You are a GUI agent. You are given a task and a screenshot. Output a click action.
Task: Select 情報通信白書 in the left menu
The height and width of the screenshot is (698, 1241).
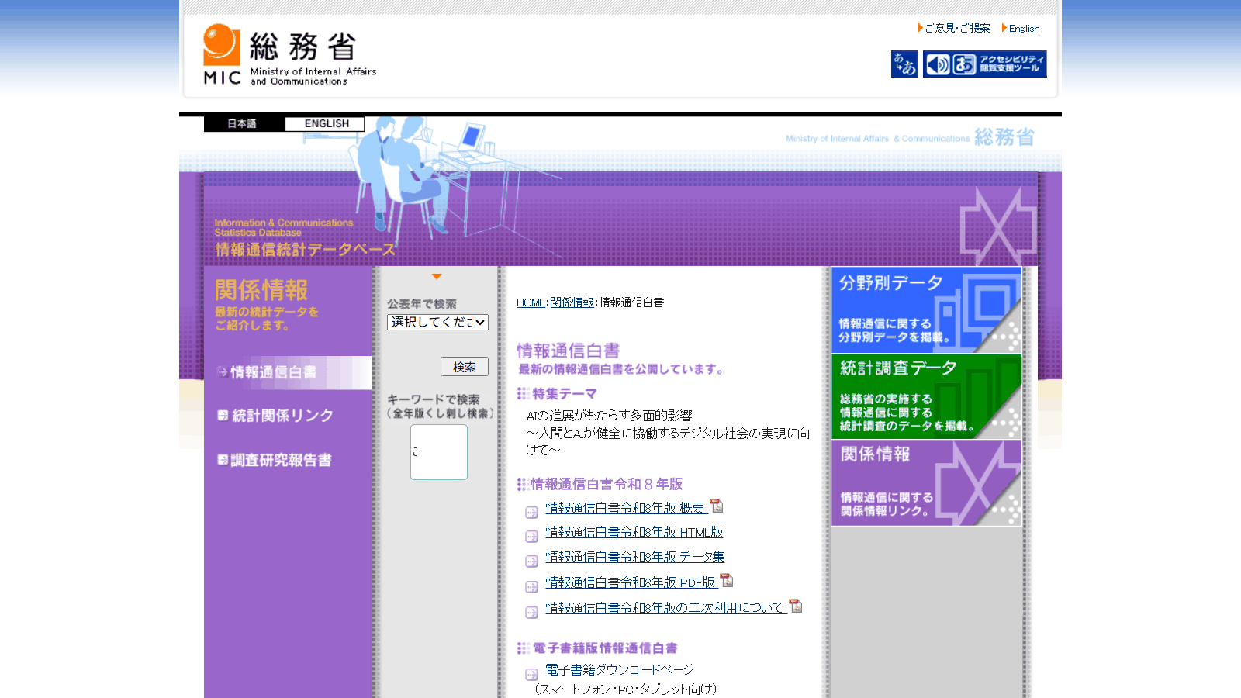pos(289,372)
